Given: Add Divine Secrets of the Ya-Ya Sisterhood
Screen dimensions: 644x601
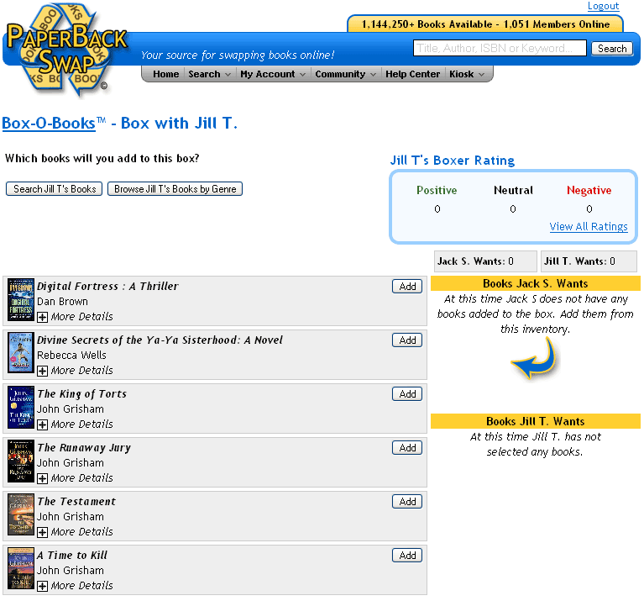Looking at the screenshot, I should [407, 340].
